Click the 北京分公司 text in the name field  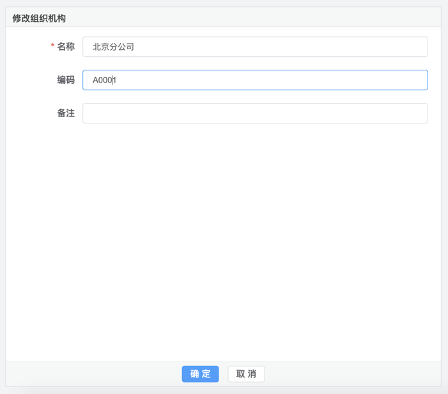[113, 47]
